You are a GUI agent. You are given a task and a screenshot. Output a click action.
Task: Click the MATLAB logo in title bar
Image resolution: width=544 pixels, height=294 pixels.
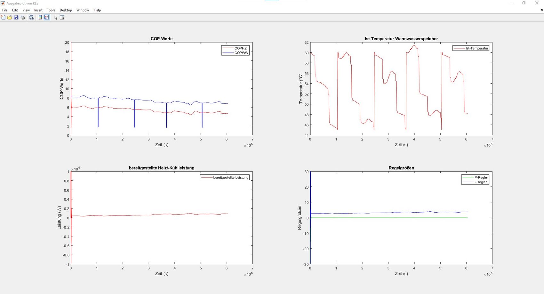3,3
